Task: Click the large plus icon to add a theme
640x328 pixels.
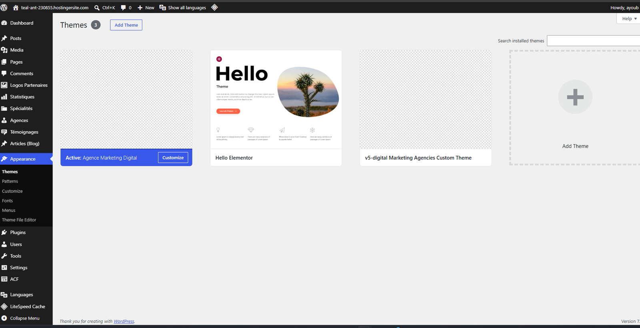Action: pyautogui.click(x=575, y=97)
